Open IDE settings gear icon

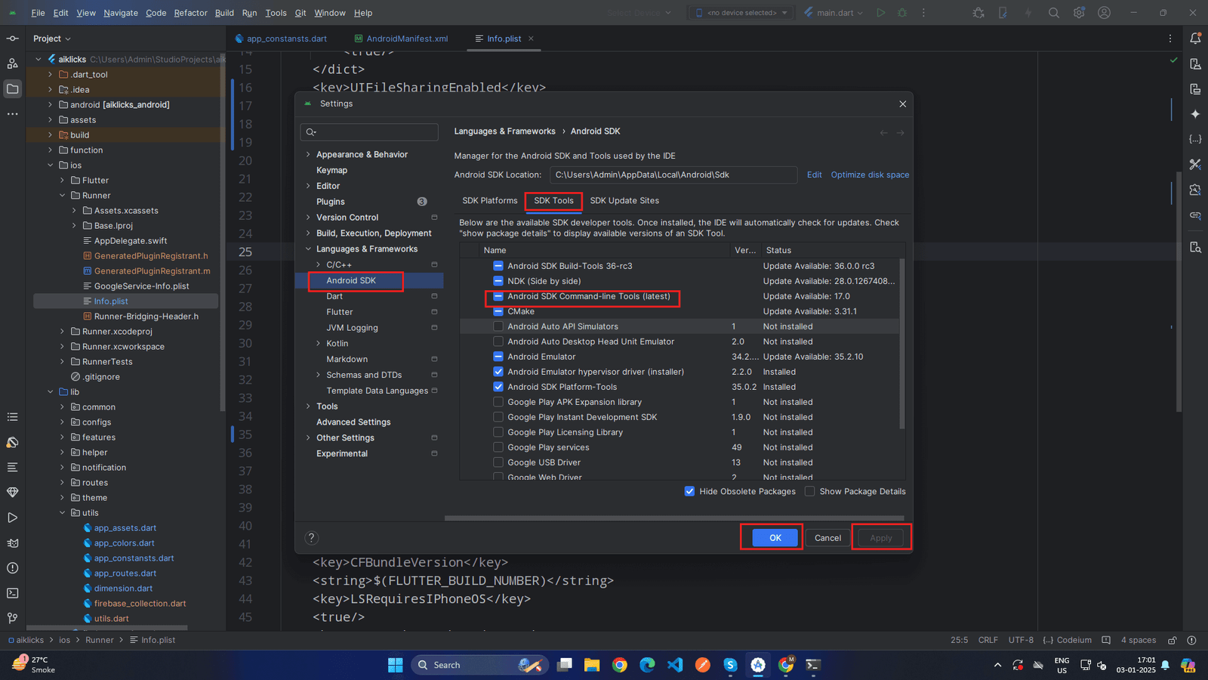(x=1079, y=13)
